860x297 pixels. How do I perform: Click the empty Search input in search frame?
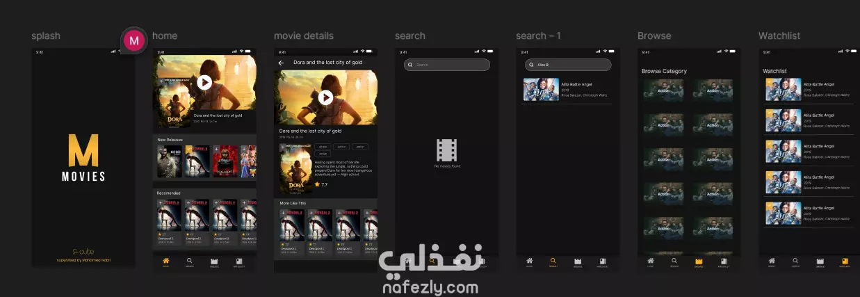pyautogui.click(x=447, y=65)
